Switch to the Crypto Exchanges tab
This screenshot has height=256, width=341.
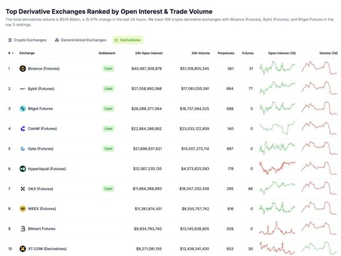click(27, 40)
